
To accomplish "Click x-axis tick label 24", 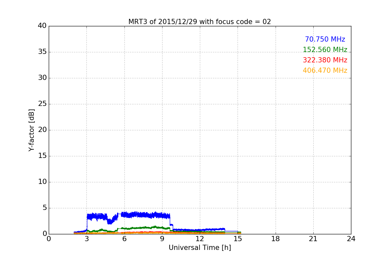I will [351, 239].
